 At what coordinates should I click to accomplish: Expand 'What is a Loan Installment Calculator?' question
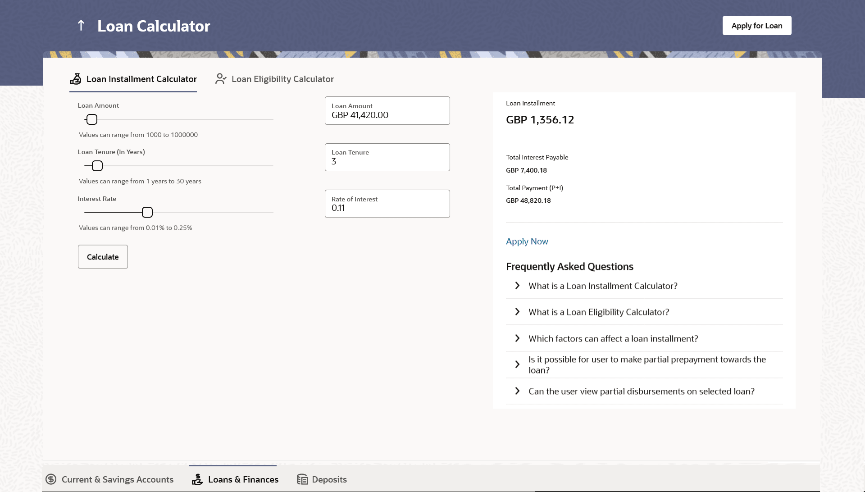pyautogui.click(x=517, y=286)
